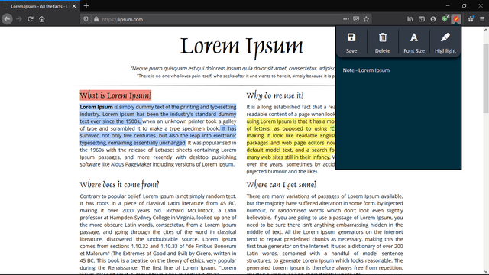Toggle the highlighter notes extension button
The image size is (489, 275).
456,19
